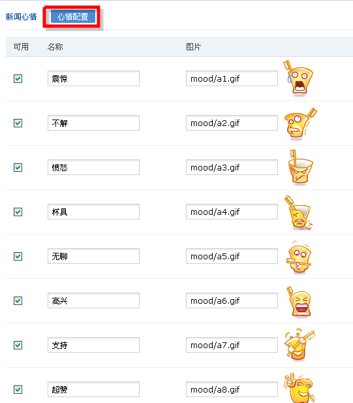Click the happy 高兴 laughing emoticon image
Image resolution: width=353 pixels, height=403 pixels.
(x=299, y=302)
